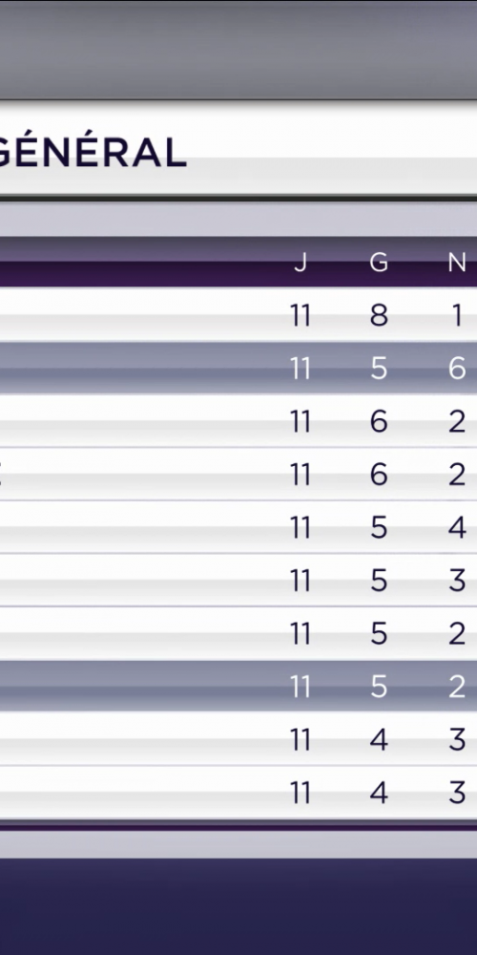Select the N column header

coord(457,264)
